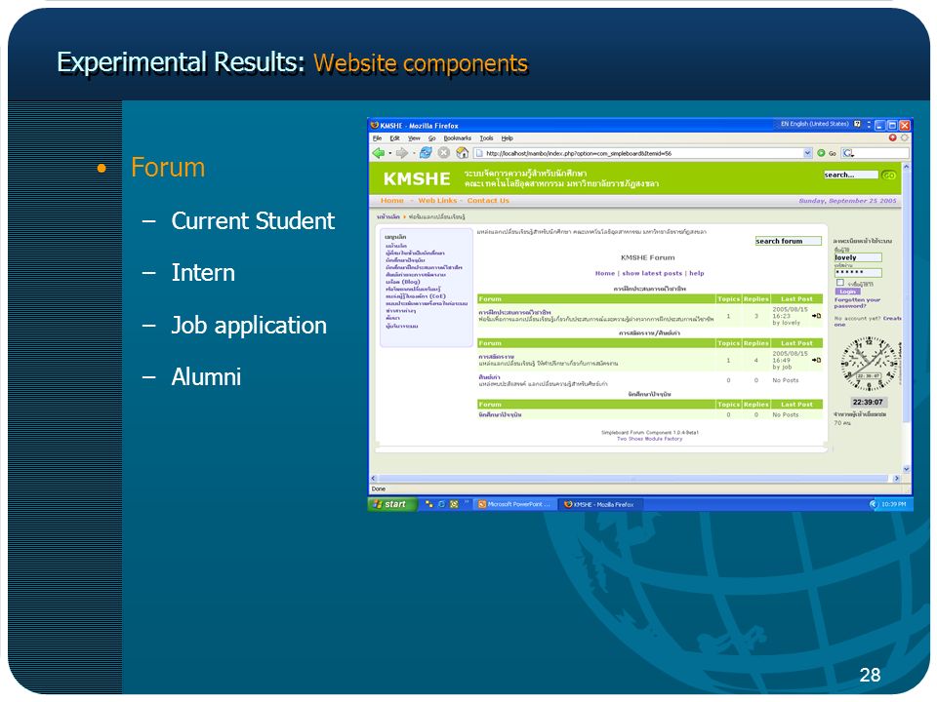
Task: Open the File menu
Action: [x=377, y=137]
